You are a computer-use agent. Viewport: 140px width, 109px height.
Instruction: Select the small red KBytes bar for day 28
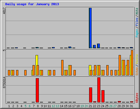pyautogui.click(x=119, y=102)
